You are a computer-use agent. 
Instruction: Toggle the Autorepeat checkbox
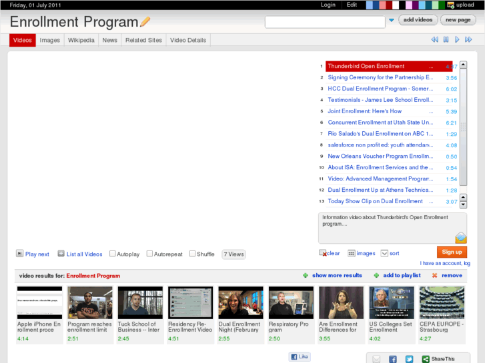coord(149,254)
